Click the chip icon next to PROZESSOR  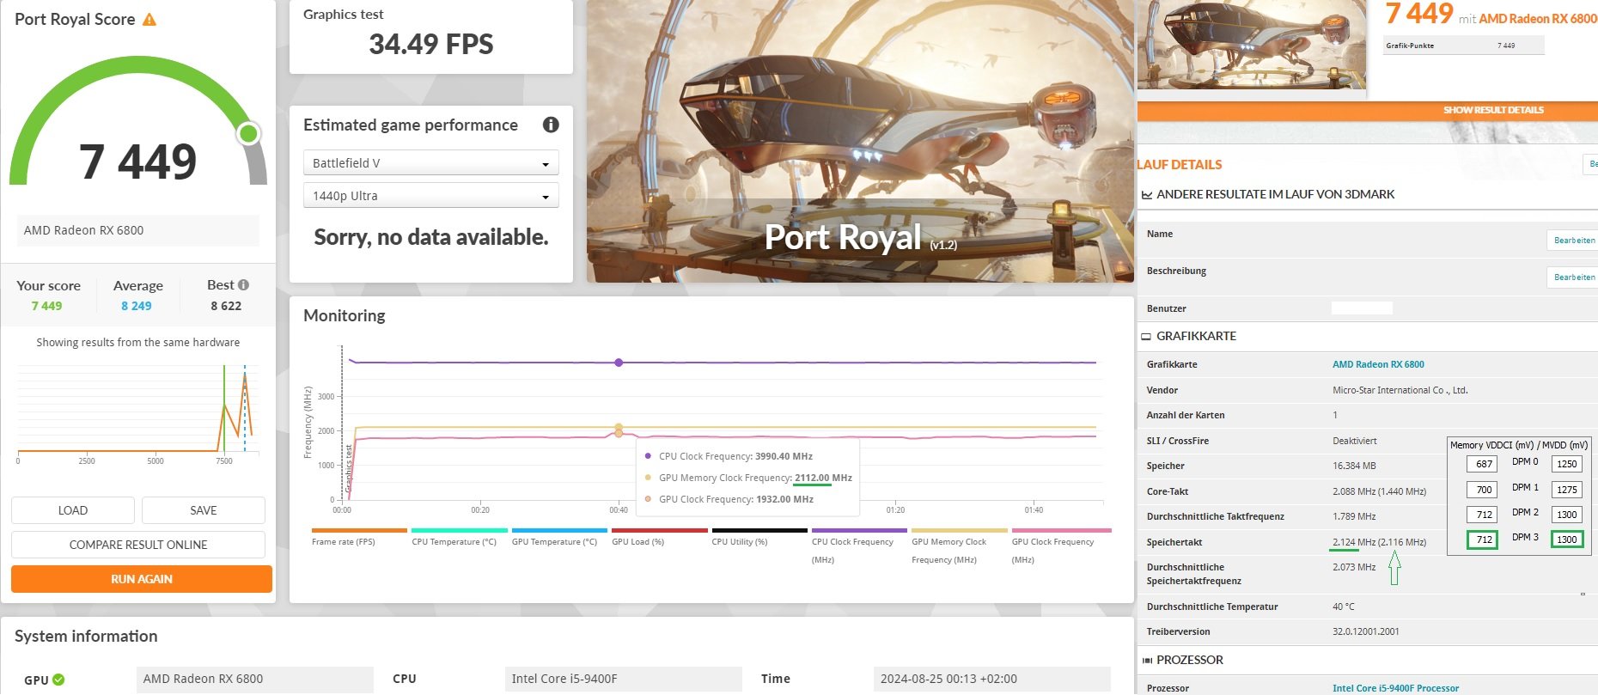(x=1147, y=661)
